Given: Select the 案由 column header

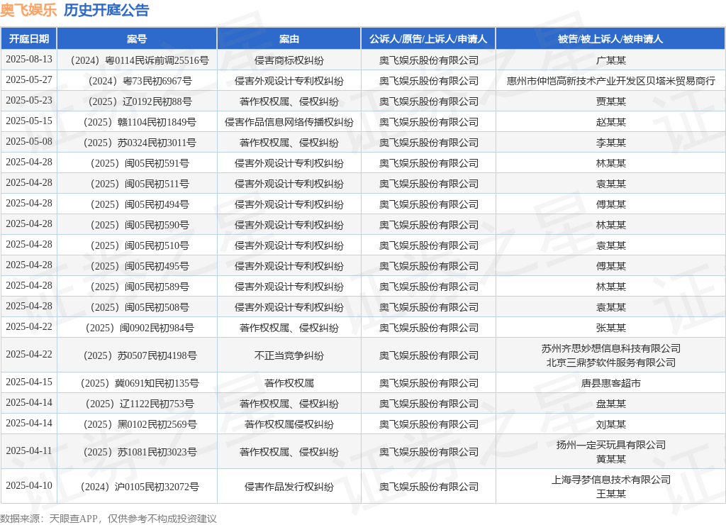Looking at the screenshot, I should [289, 39].
